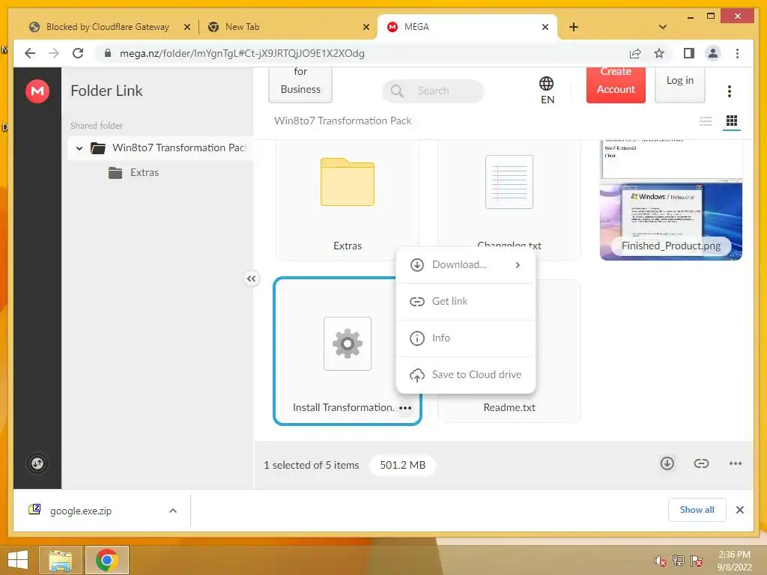Image resolution: width=767 pixels, height=575 pixels.
Task: Select Extras in the folder tree
Action: pyautogui.click(x=145, y=173)
